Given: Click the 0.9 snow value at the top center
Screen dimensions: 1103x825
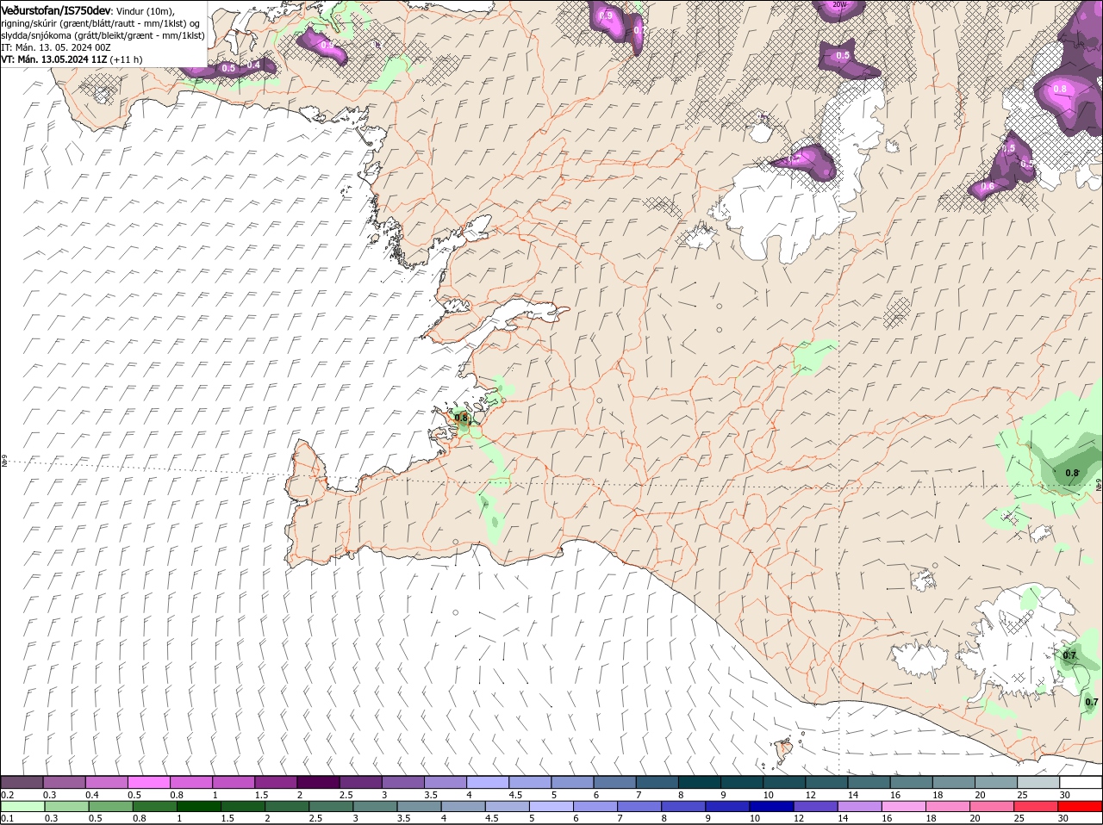Looking at the screenshot, I should point(606,15).
